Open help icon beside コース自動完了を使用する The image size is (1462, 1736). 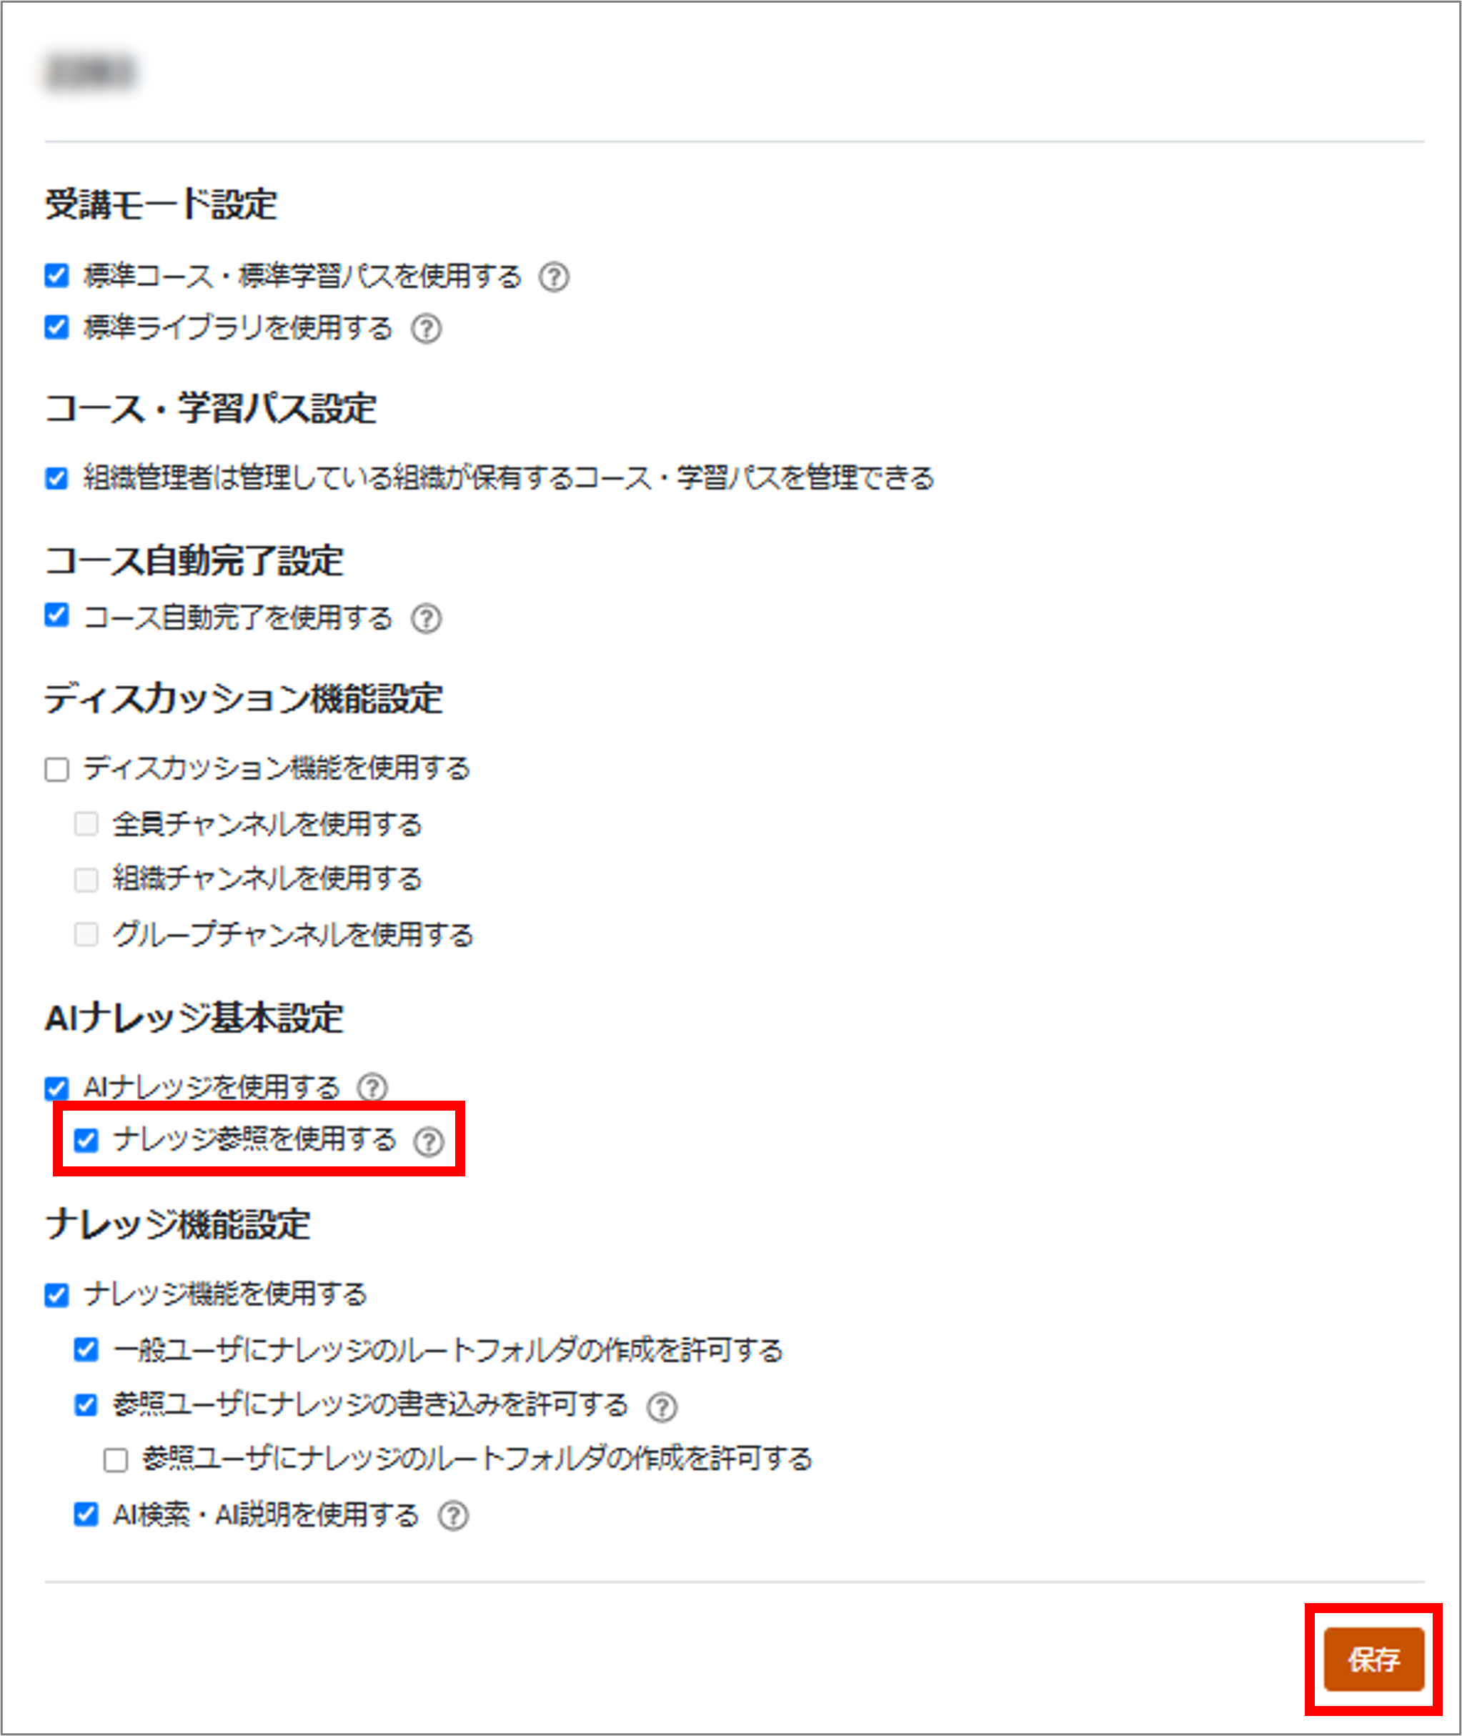(427, 618)
